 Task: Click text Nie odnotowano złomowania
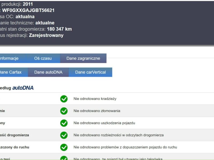pos(97,111)
